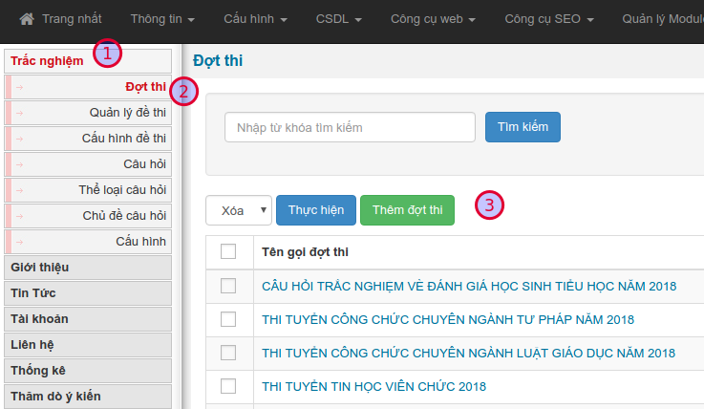Open the LUẬT GIÁO DỤC NĂM 2018 exam link
704x409 pixels.
click(468, 353)
